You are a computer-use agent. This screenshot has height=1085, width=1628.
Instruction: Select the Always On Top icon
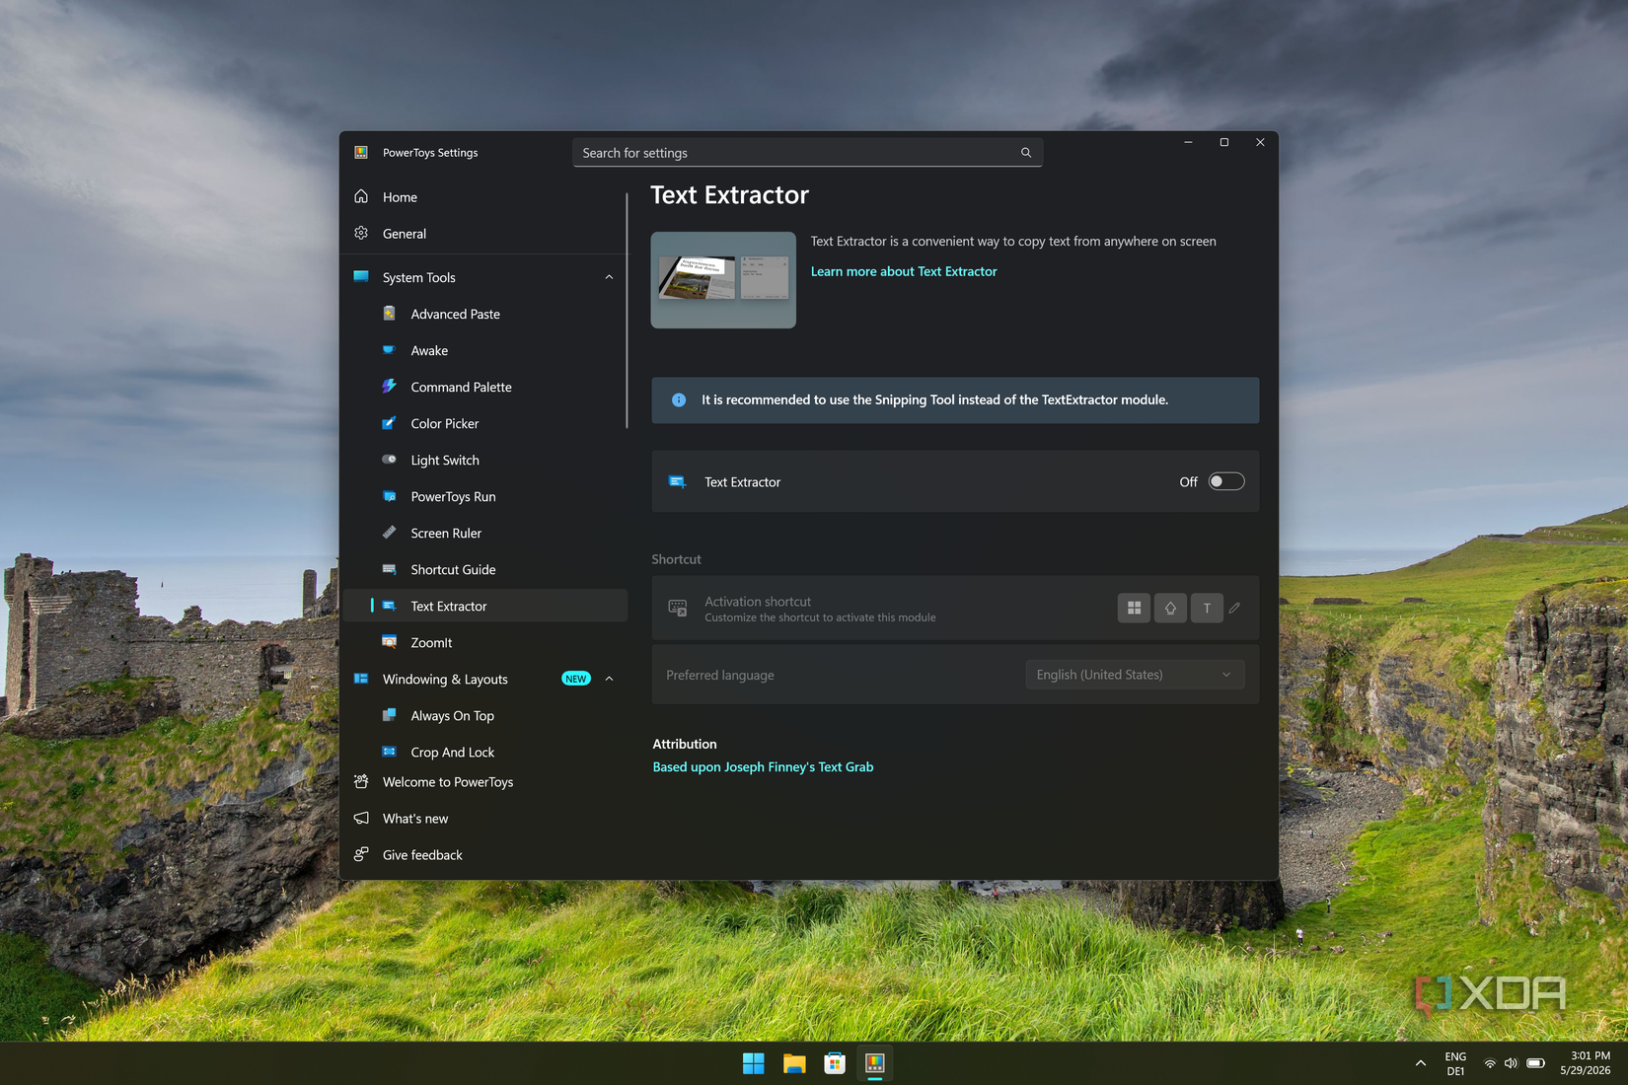(390, 715)
